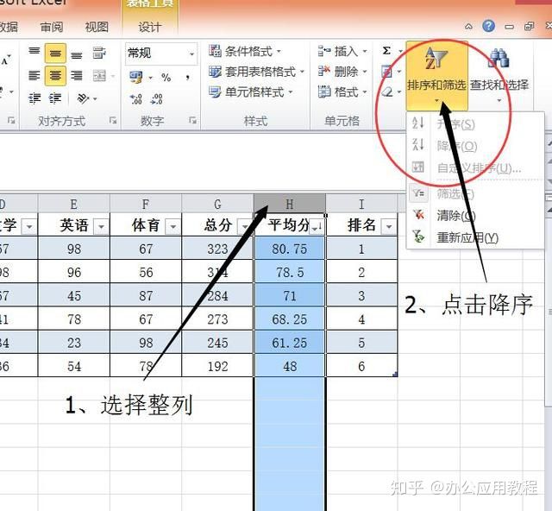Screen dimensions: 552x511
Task: Open the 英语 column filter dropdown
Action: coord(101,227)
